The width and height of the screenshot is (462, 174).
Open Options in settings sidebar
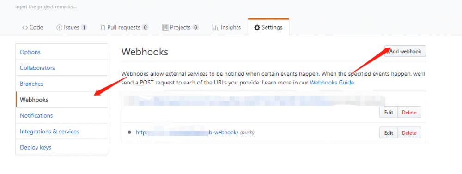click(x=62, y=52)
